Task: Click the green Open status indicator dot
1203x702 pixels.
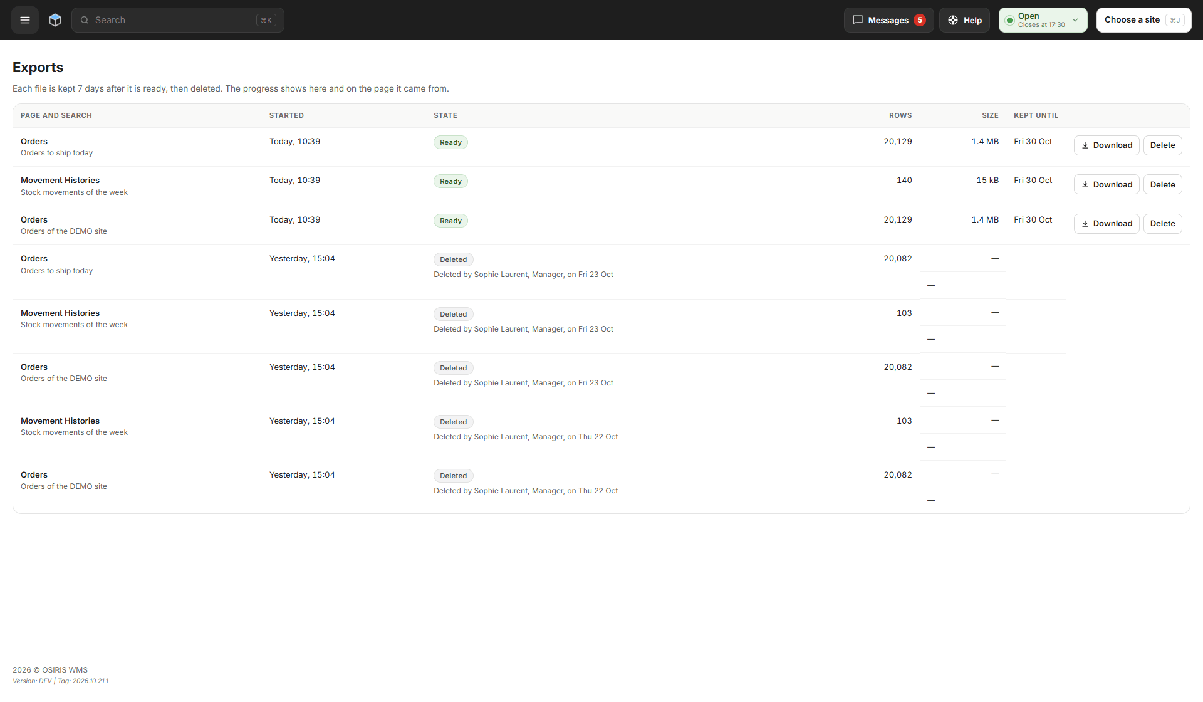Action: point(1009,20)
